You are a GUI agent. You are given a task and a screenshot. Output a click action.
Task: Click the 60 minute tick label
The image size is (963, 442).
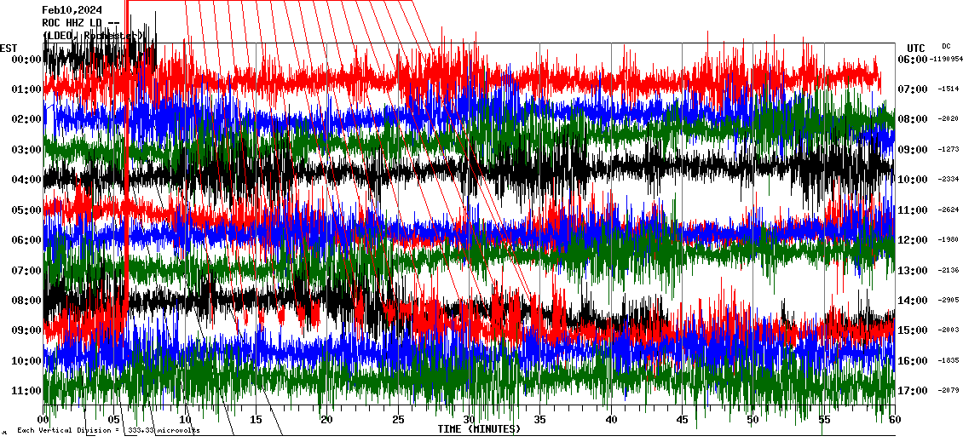pyautogui.click(x=894, y=420)
